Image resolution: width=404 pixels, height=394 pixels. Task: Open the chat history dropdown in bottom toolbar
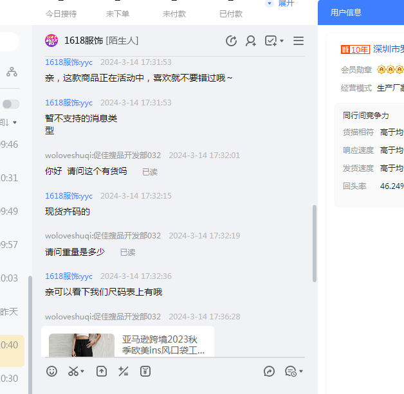pyautogui.click(x=300, y=372)
